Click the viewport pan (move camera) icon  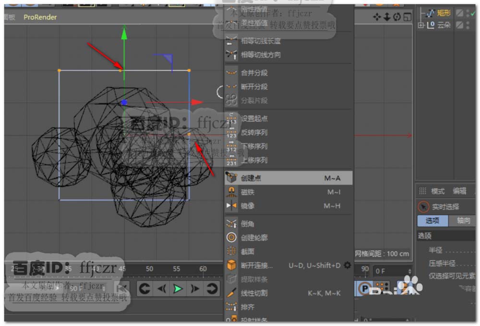[377, 17]
